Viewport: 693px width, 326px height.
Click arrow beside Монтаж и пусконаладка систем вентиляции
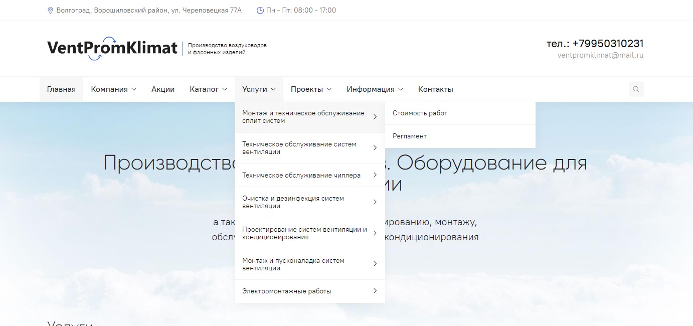pyautogui.click(x=375, y=264)
